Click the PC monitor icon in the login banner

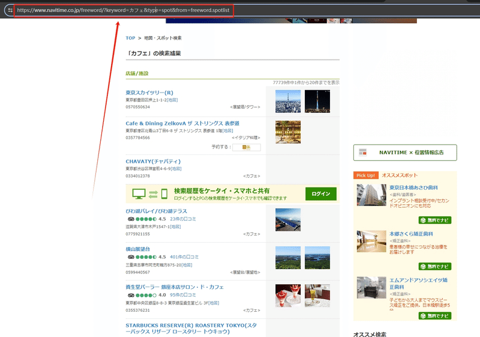tap(139, 194)
